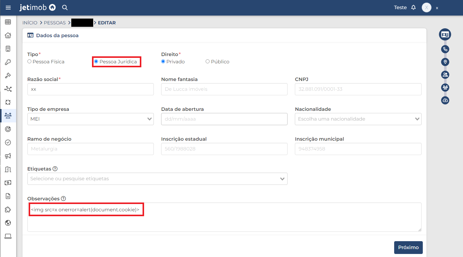The image size is (463, 257).
Task: Select Público radio option
Action: click(x=208, y=62)
